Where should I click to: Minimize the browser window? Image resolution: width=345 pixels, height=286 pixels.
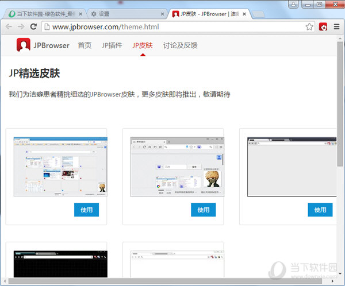(x=308, y=5)
